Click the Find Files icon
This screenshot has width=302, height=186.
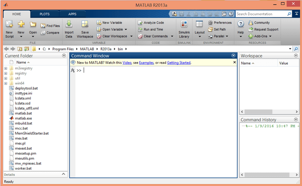[x=43, y=26]
